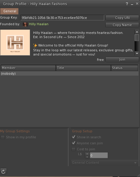Join the Hilly Haalan Fashions group
This screenshot has width=140, height=177.
click(122, 59)
